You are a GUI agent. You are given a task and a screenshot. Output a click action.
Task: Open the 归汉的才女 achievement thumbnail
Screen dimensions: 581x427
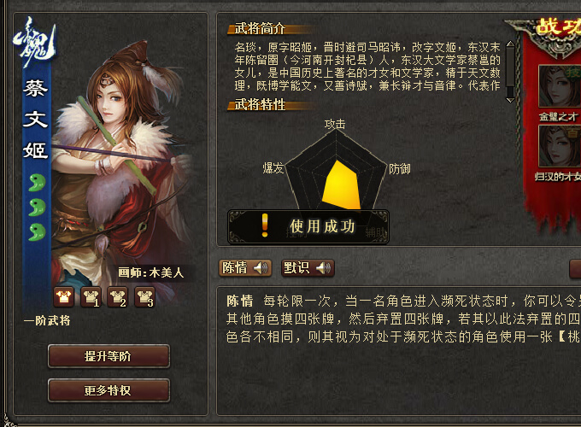tap(559, 146)
